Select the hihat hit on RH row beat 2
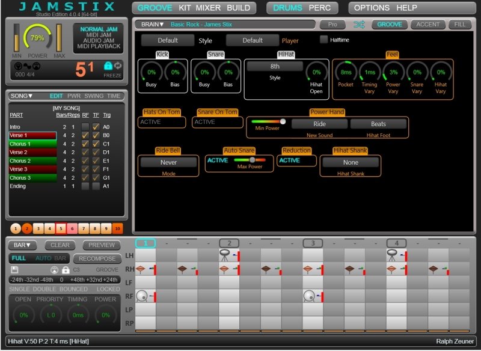Viewport: 481px width, 351px height. pos(230,269)
